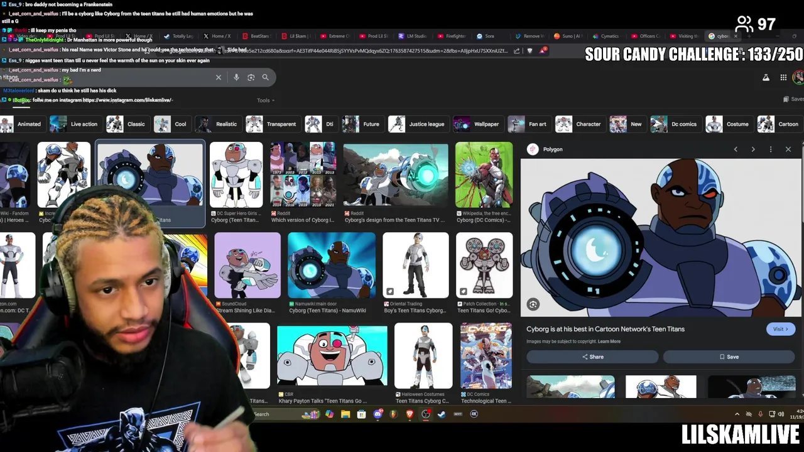The width and height of the screenshot is (804, 452).
Task: Open Wikipedia Cyborg (DC Comics) thumbnail
Action: point(484,175)
